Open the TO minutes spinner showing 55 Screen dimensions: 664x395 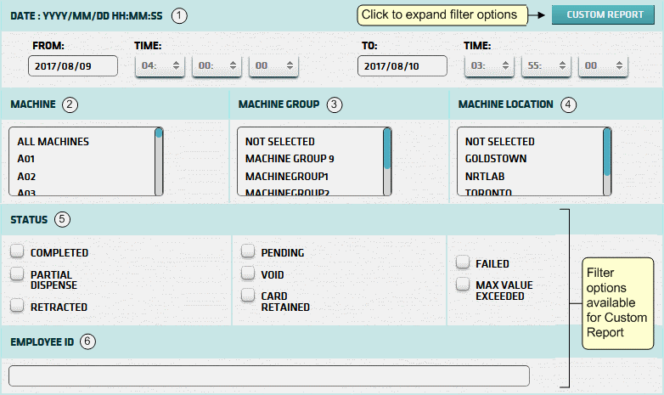(546, 65)
